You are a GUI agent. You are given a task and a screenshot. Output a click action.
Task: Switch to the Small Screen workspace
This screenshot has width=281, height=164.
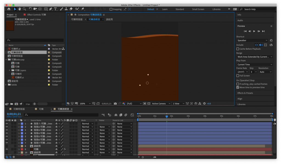pyautogui.click(x=198, y=9)
